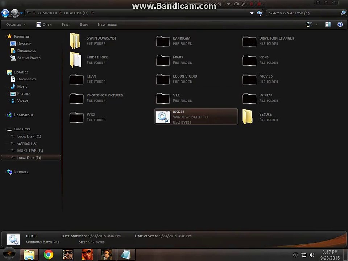348x261 pixels.
Task: Click Burn in the command bar
Action: pos(84,25)
